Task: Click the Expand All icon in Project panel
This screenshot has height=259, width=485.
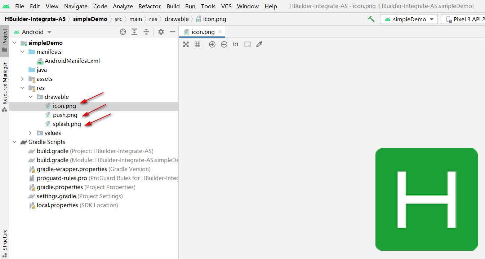Action: click(134, 32)
